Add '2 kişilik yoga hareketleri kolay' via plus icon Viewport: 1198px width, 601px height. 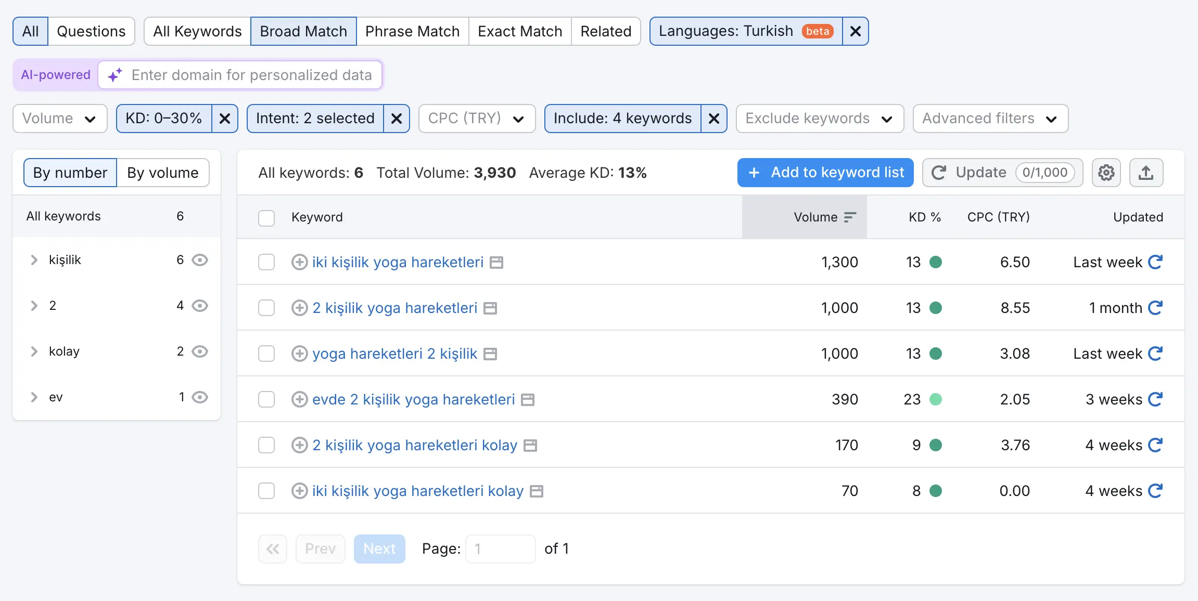pos(299,445)
